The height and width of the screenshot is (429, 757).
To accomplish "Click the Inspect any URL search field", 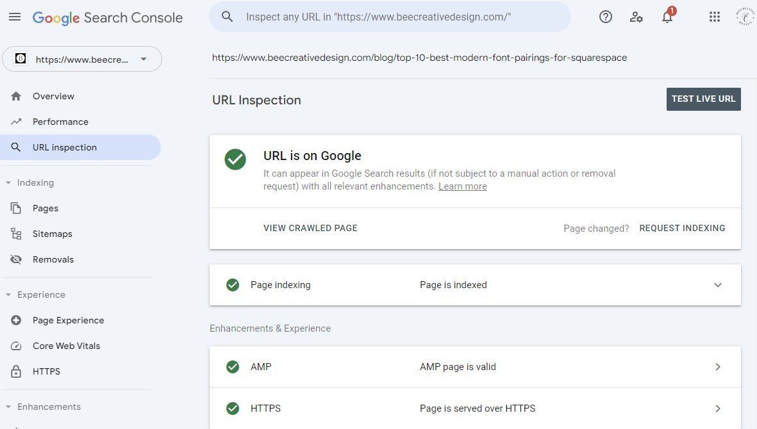I will (x=390, y=17).
